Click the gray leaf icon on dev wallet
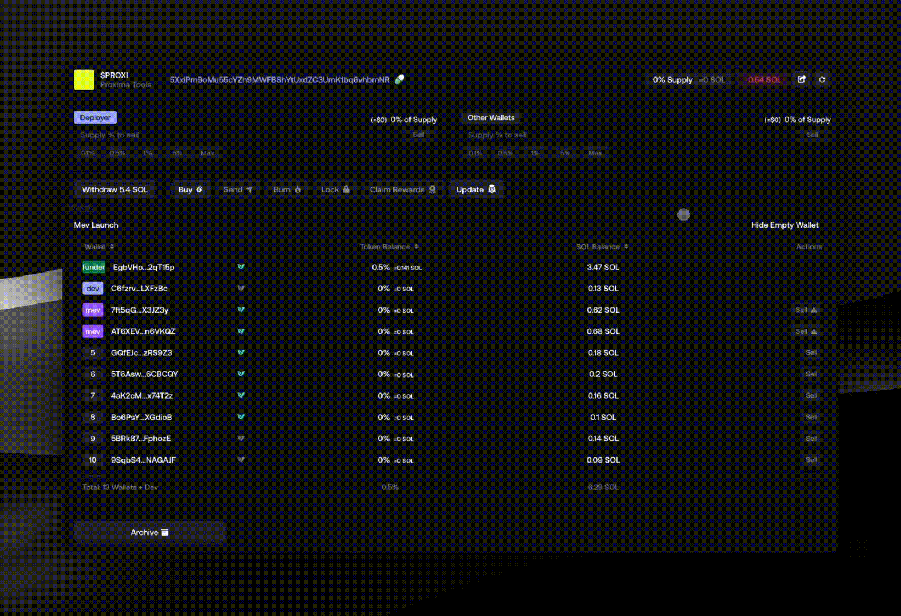Screen dimensions: 901x616 click(x=241, y=288)
